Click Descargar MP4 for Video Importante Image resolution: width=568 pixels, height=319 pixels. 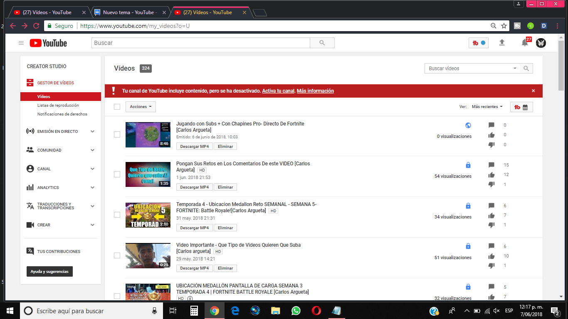pyautogui.click(x=195, y=268)
